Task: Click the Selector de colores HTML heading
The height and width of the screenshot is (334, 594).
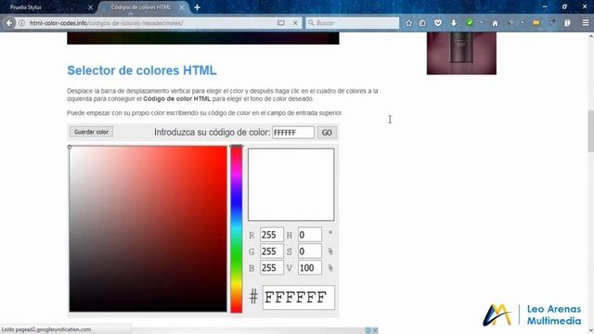Action: click(142, 71)
